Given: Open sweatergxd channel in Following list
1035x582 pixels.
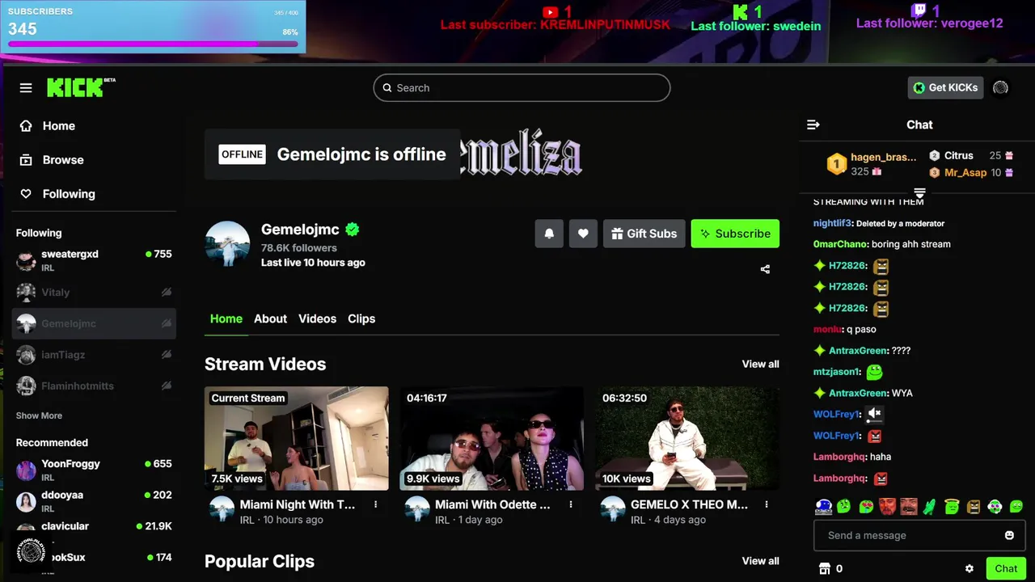Looking at the screenshot, I should pos(94,260).
